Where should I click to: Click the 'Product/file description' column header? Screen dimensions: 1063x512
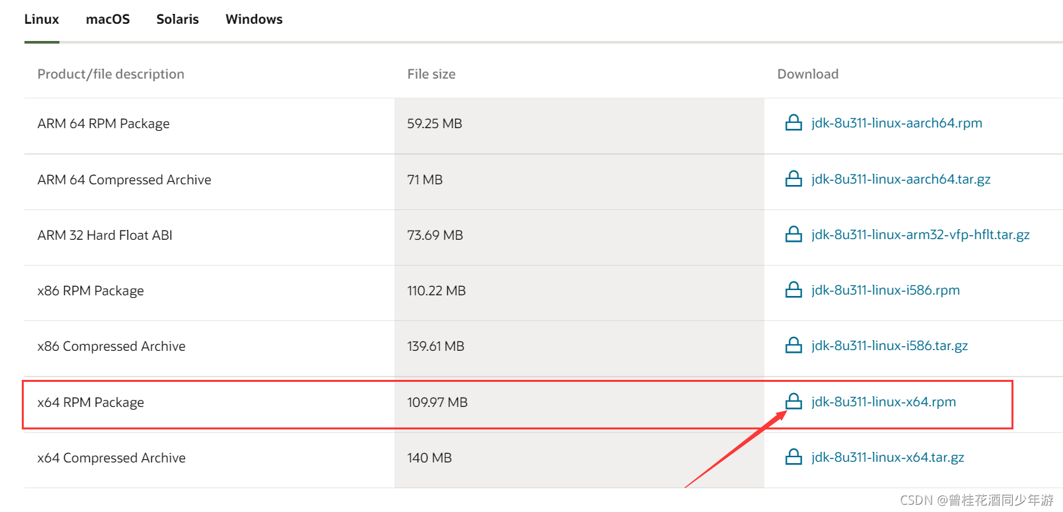point(111,74)
